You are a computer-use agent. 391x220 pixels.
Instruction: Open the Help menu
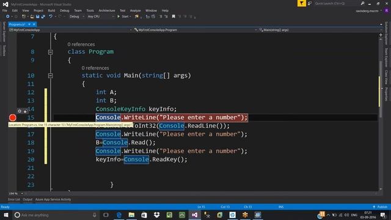[165, 10]
